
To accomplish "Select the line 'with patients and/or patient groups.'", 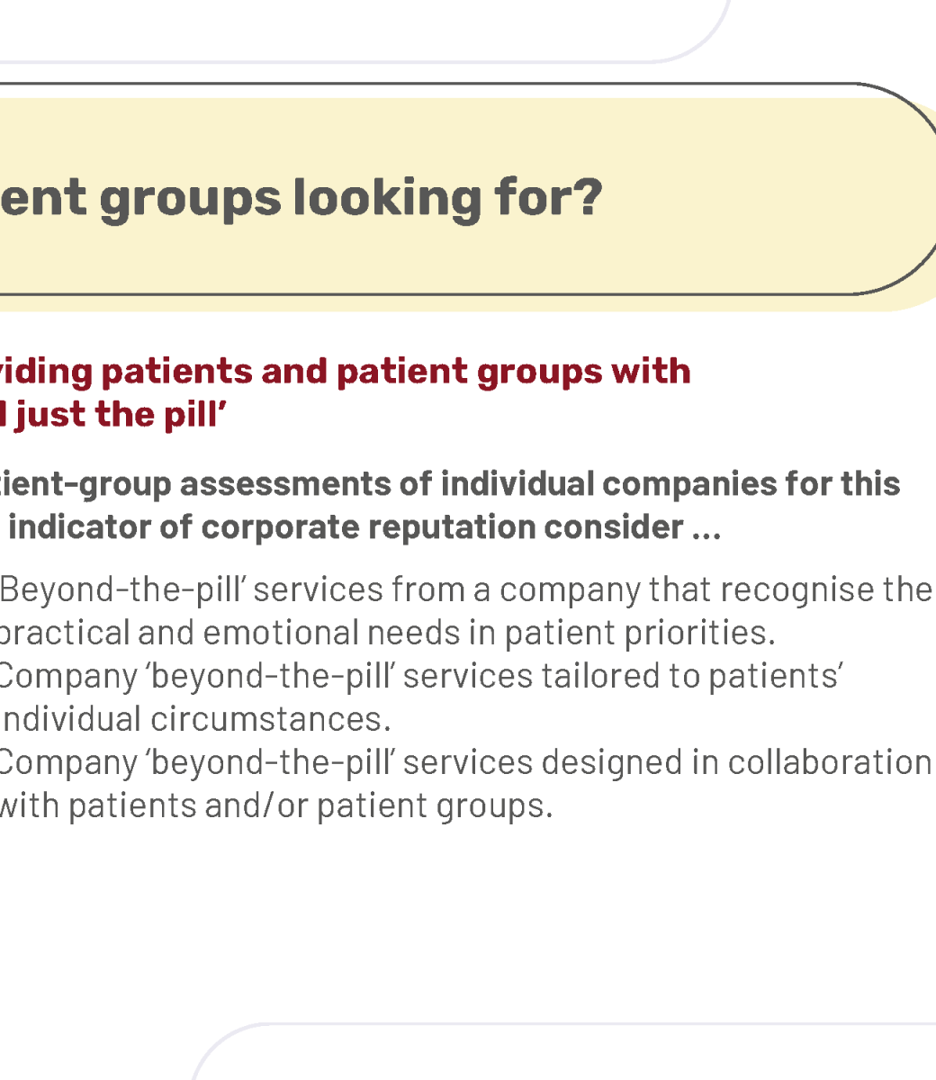I will (275, 805).
